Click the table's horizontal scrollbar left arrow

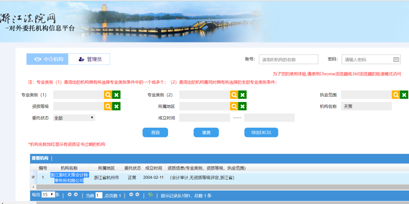[x=33, y=187]
